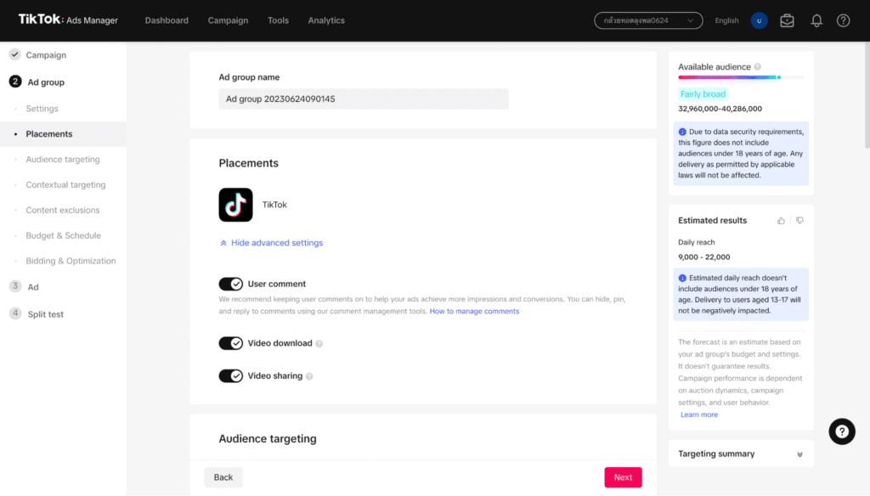Select the Ad group step label
This screenshot has height=496, width=870.
tap(46, 82)
